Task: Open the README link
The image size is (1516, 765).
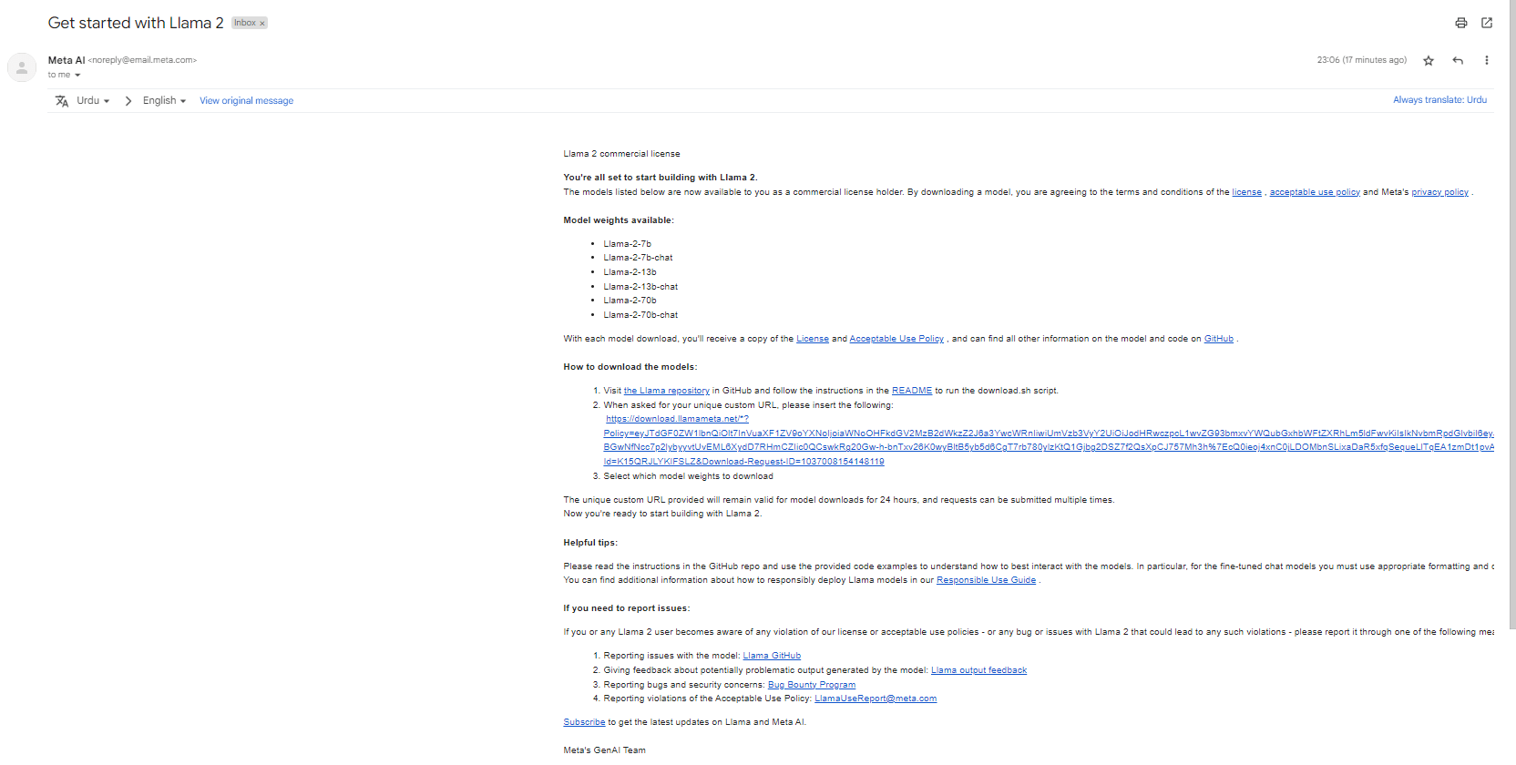Action: click(912, 391)
